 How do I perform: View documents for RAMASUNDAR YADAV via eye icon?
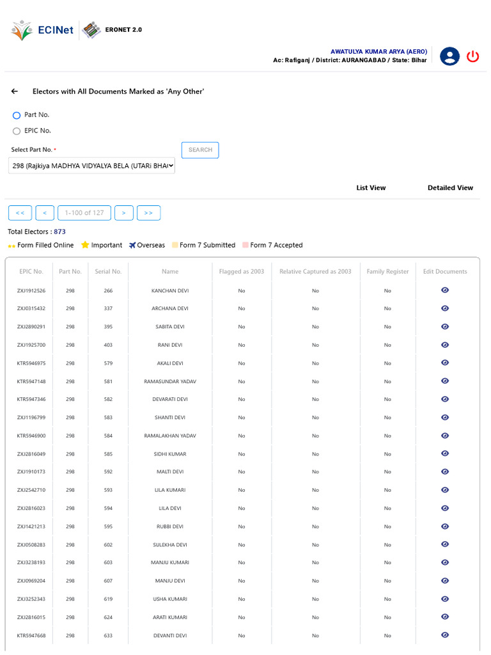[x=445, y=381]
